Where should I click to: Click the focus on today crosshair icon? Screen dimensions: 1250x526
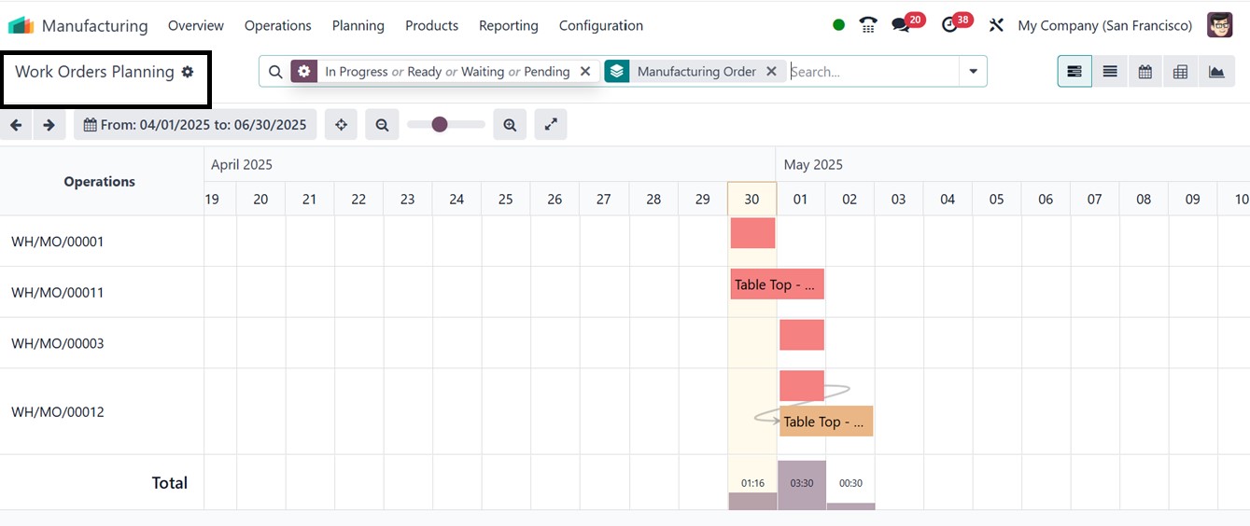(x=342, y=125)
